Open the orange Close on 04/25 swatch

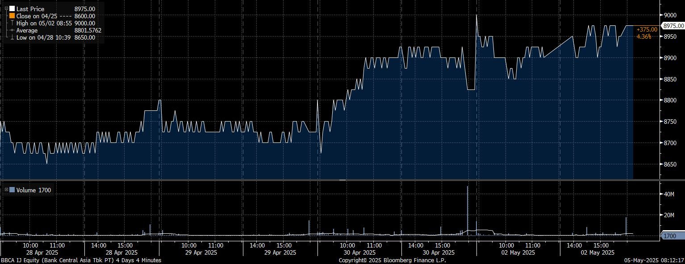(x=12, y=16)
